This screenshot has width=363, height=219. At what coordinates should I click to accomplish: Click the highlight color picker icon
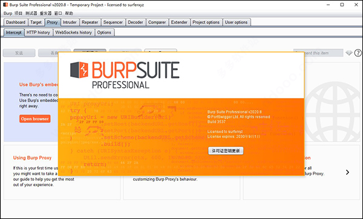349,53
